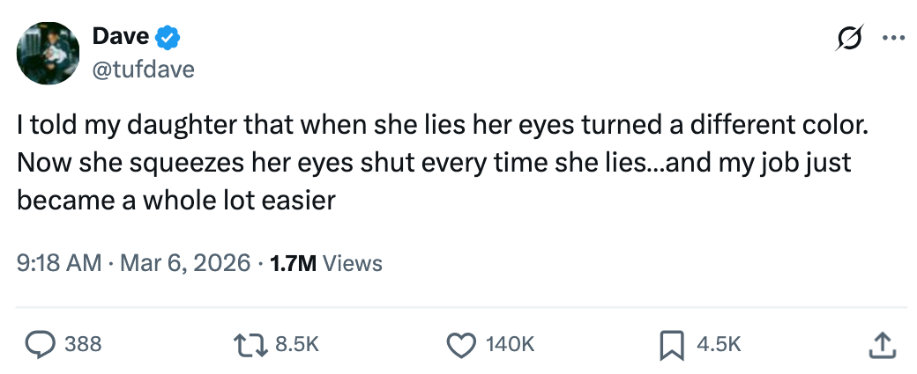The height and width of the screenshot is (374, 917).
Task: Click the display name Dave
Action: click(121, 37)
